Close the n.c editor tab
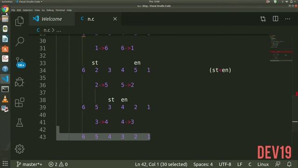 [x=115, y=19]
